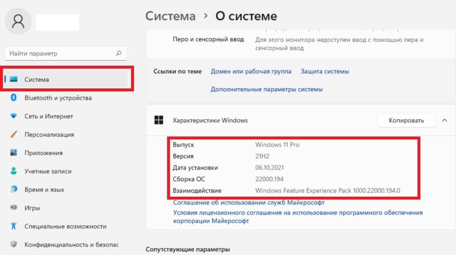Click the Специальные возможности accessibility icon
The height and width of the screenshot is (255, 456).
coord(14,226)
